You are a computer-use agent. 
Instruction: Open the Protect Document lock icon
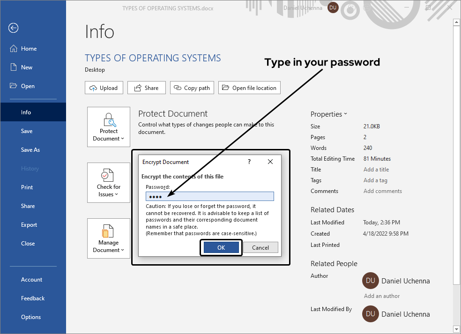click(108, 119)
